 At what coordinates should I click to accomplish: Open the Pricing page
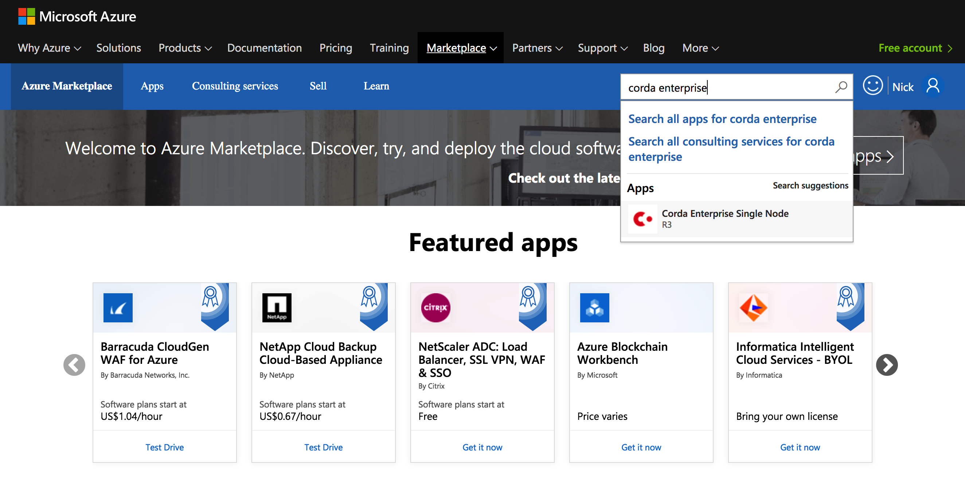pos(335,48)
